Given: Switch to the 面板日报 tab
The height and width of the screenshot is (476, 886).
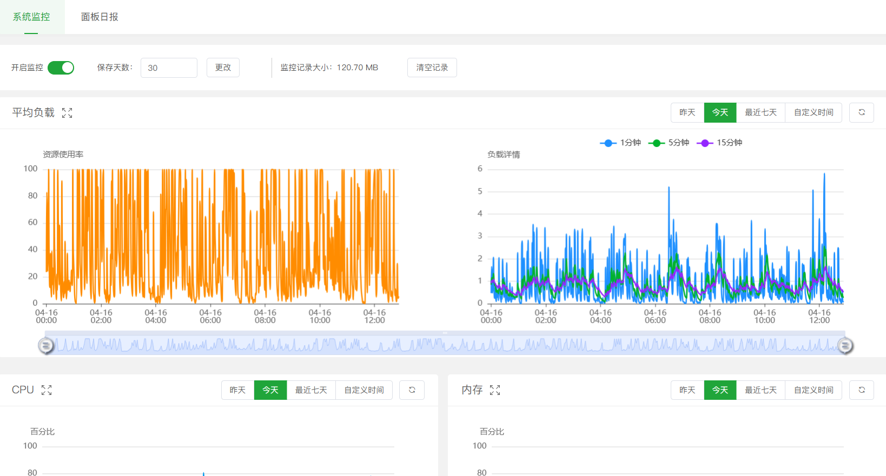Looking at the screenshot, I should (100, 17).
